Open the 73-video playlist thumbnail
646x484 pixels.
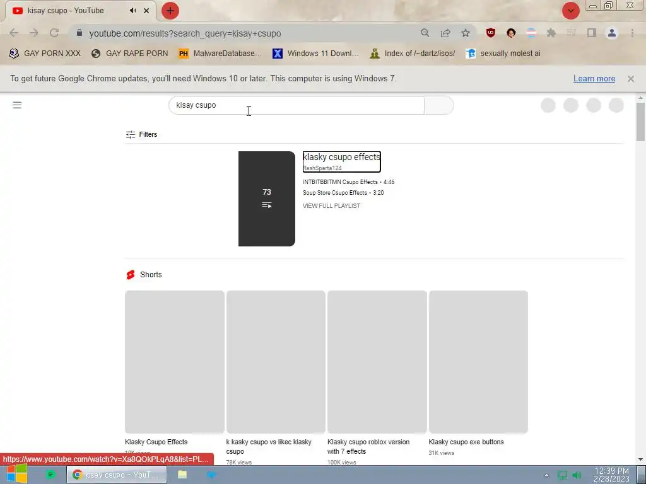pyautogui.click(x=267, y=199)
